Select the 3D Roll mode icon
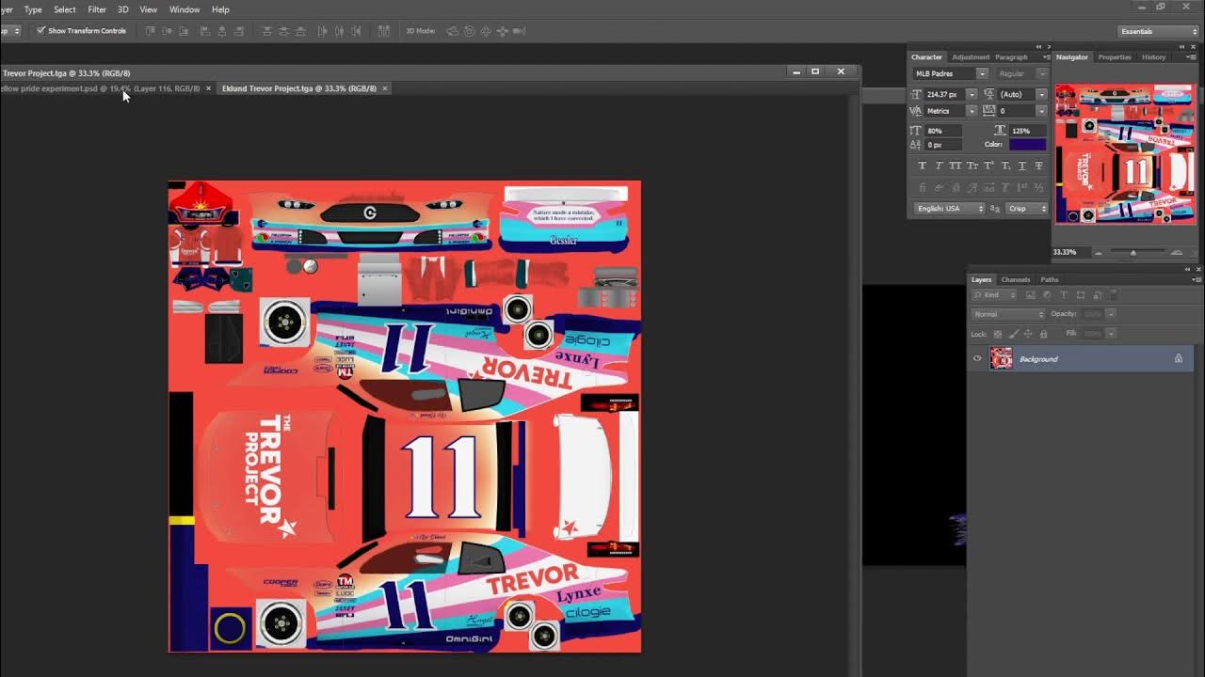The height and width of the screenshot is (677, 1205). pyautogui.click(x=469, y=31)
